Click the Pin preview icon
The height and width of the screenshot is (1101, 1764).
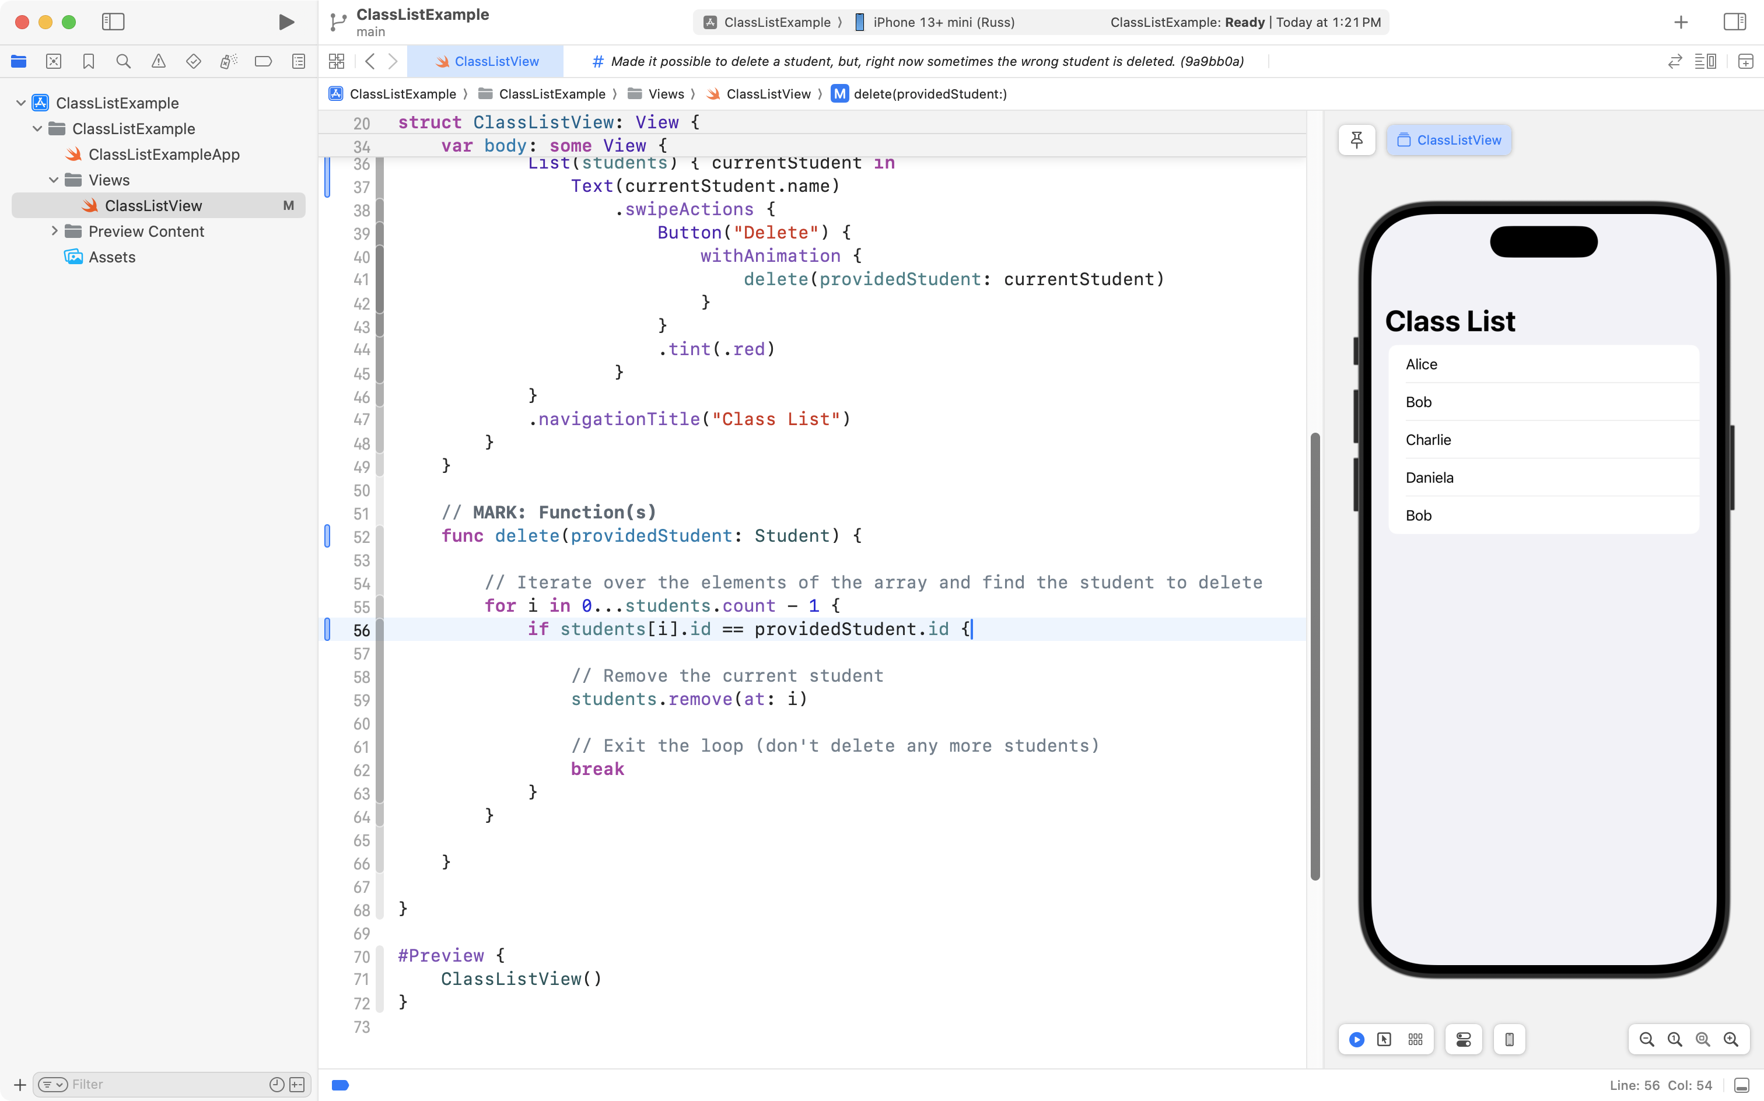tap(1356, 140)
